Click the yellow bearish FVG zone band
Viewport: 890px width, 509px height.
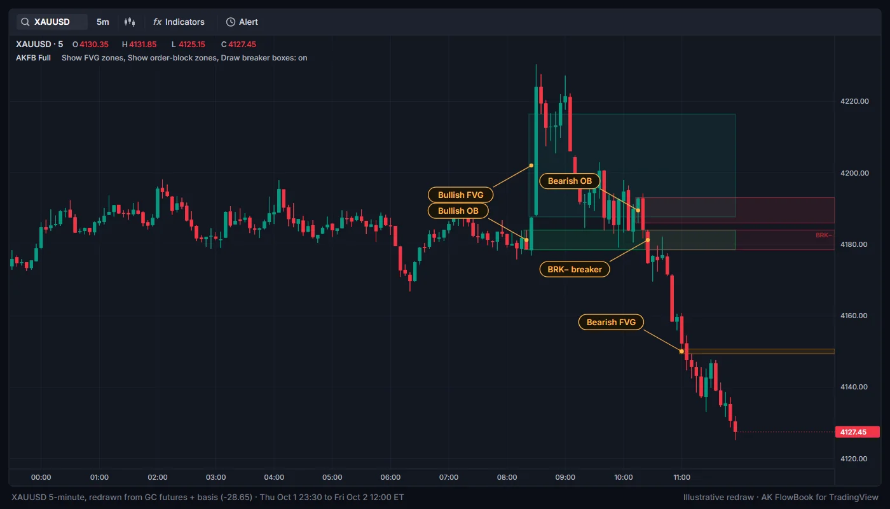758,351
